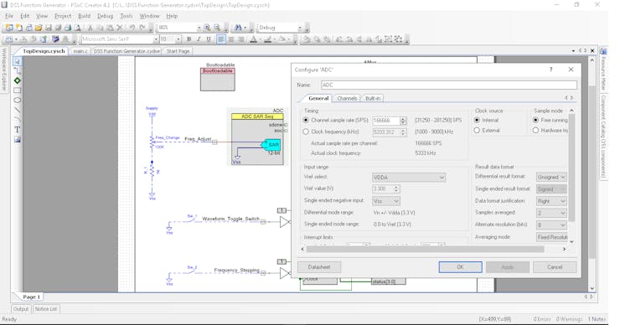Select the green sheet connector tool
The image size is (620, 325).
pos(18,80)
